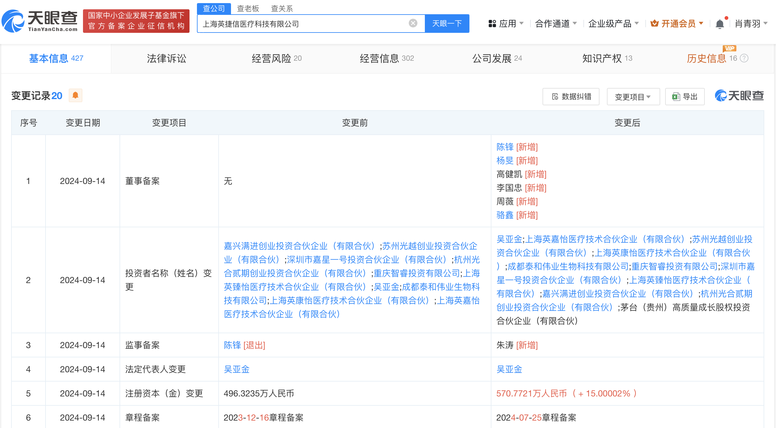Switch to the 查老板 search tab
This screenshot has width=776, height=428.
coord(248,8)
